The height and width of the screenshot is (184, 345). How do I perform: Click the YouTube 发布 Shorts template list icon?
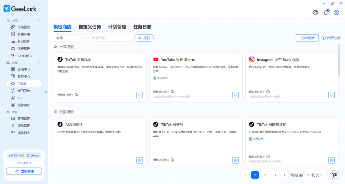click(x=236, y=95)
